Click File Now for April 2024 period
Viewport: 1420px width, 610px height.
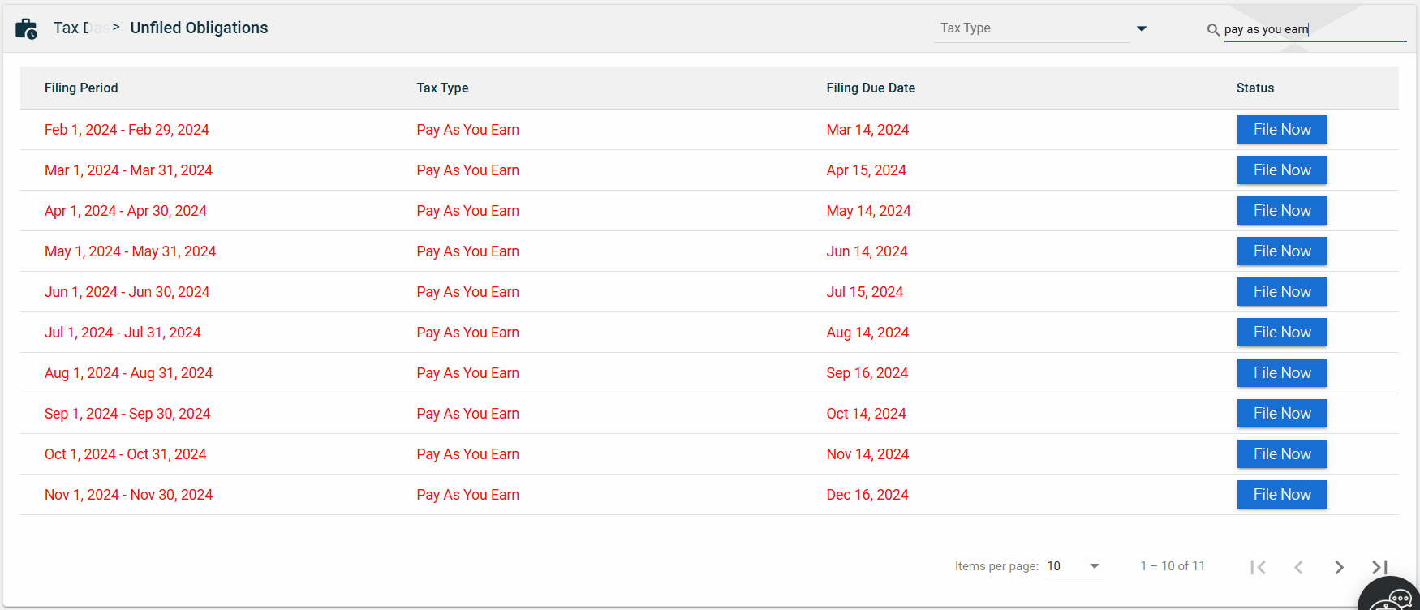click(x=1281, y=211)
